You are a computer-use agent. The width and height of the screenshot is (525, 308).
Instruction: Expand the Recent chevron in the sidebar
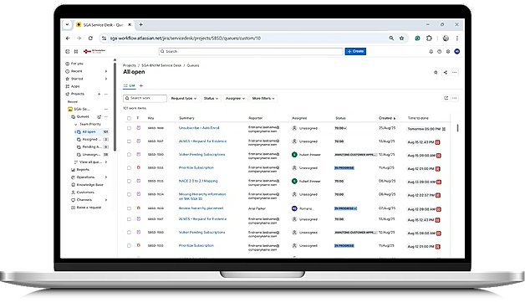click(x=106, y=71)
